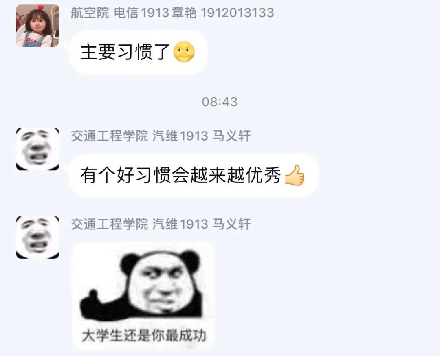
Task: Click the word '优秀' in the second message
Action: pos(263,175)
